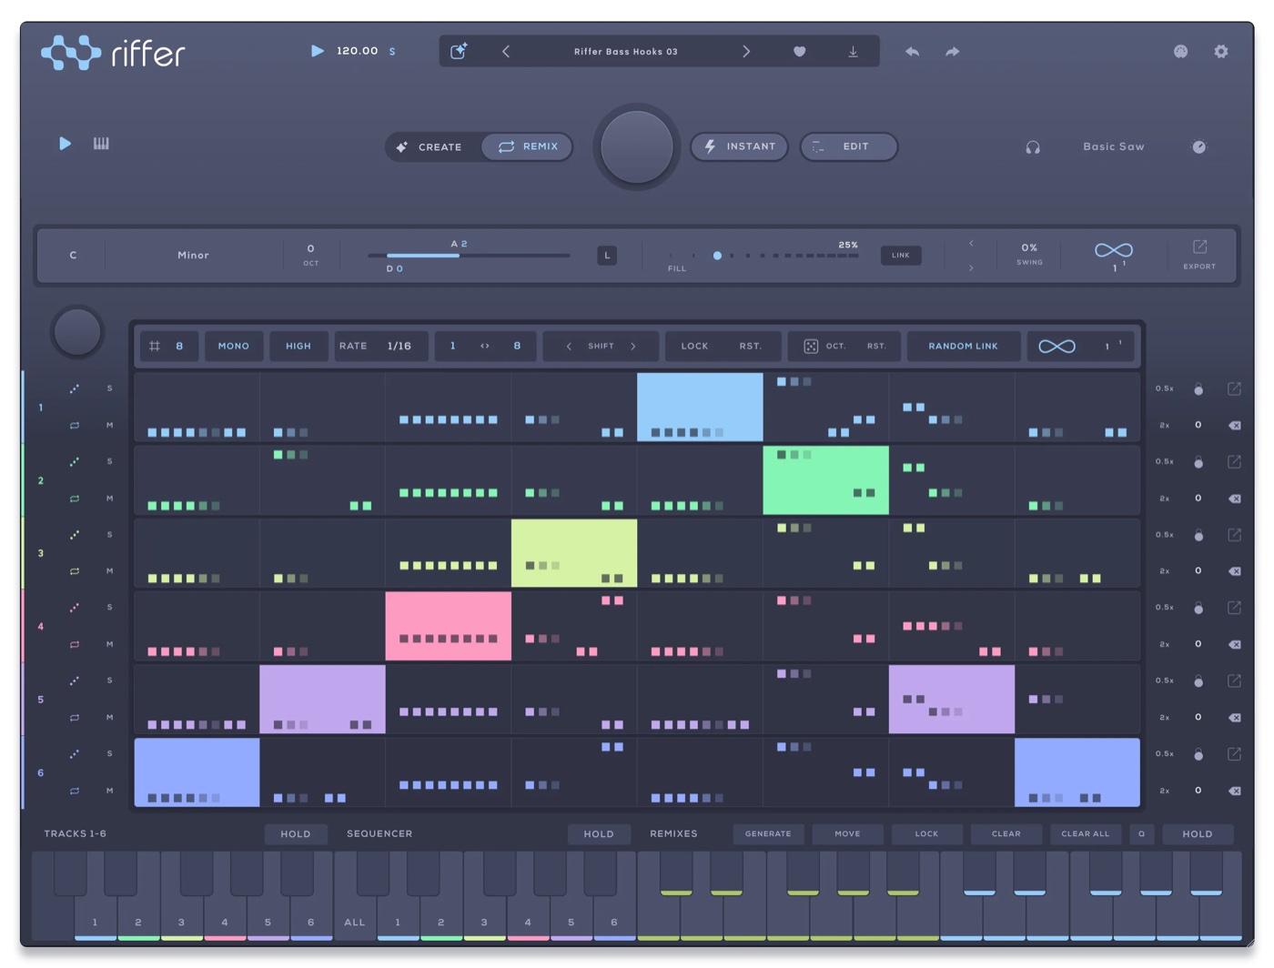This screenshot has width=1274, height=968.
Task: Click the infinity loop icon in sequencer toolbar
Action: [x=1057, y=347]
